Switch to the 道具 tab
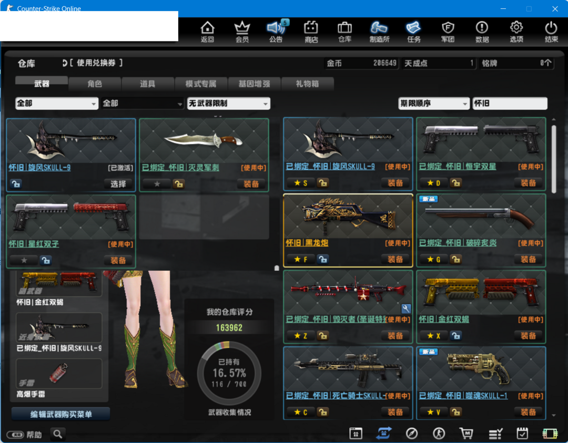The image size is (568, 443). [147, 84]
